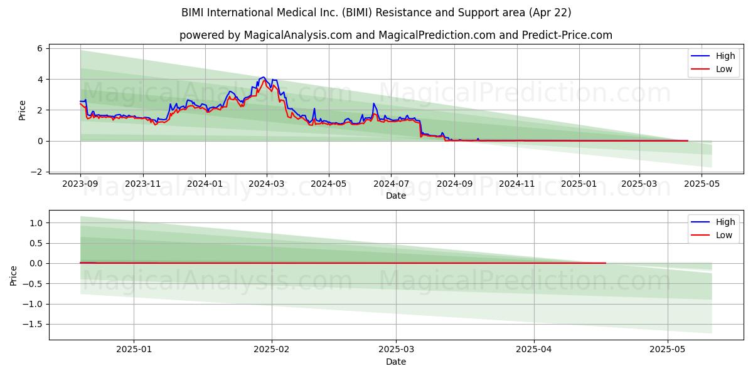The width and height of the screenshot is (753, 376).
Task: Click the '2024-09' x-axis label
Action: tap(454, 184)
